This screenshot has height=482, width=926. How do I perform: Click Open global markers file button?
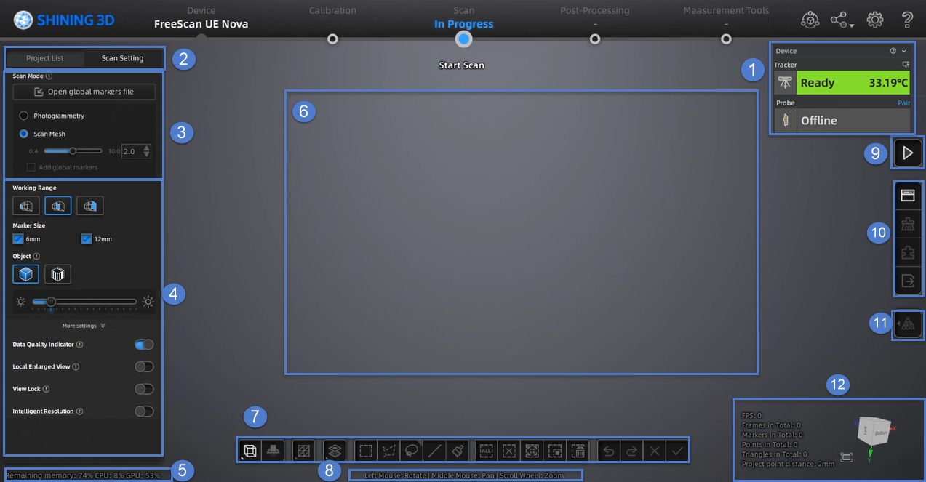coord(84,92)
